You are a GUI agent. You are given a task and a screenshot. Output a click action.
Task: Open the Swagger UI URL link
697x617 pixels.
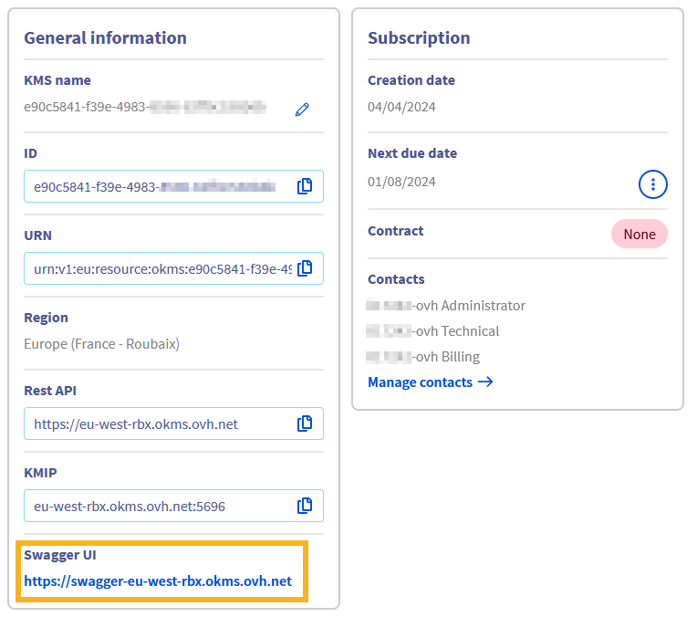coord(158,581)
